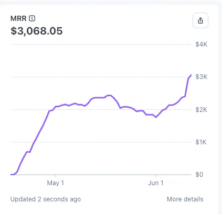Click the Updated 2 seconds ago text
The image size is (222, 215).
click(46, 199)
